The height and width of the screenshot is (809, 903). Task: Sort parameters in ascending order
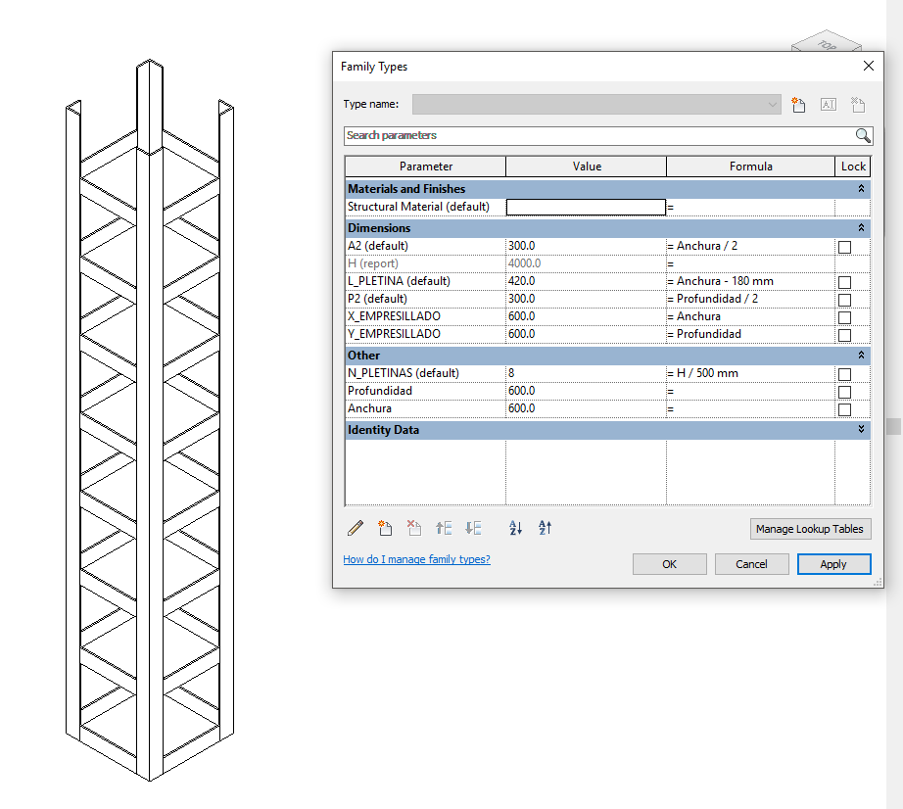pos(515,528)
